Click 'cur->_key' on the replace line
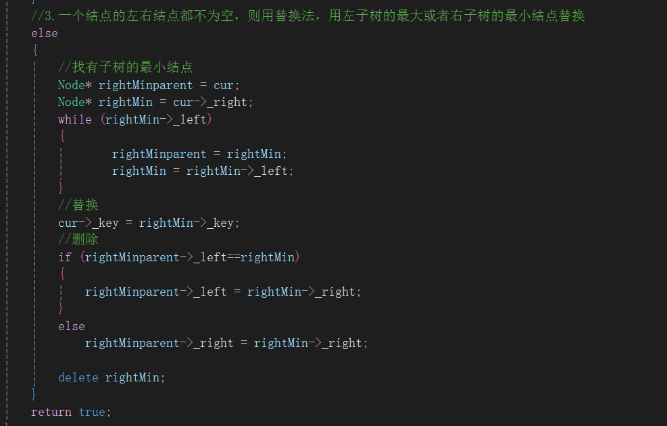 coord(89,223)
